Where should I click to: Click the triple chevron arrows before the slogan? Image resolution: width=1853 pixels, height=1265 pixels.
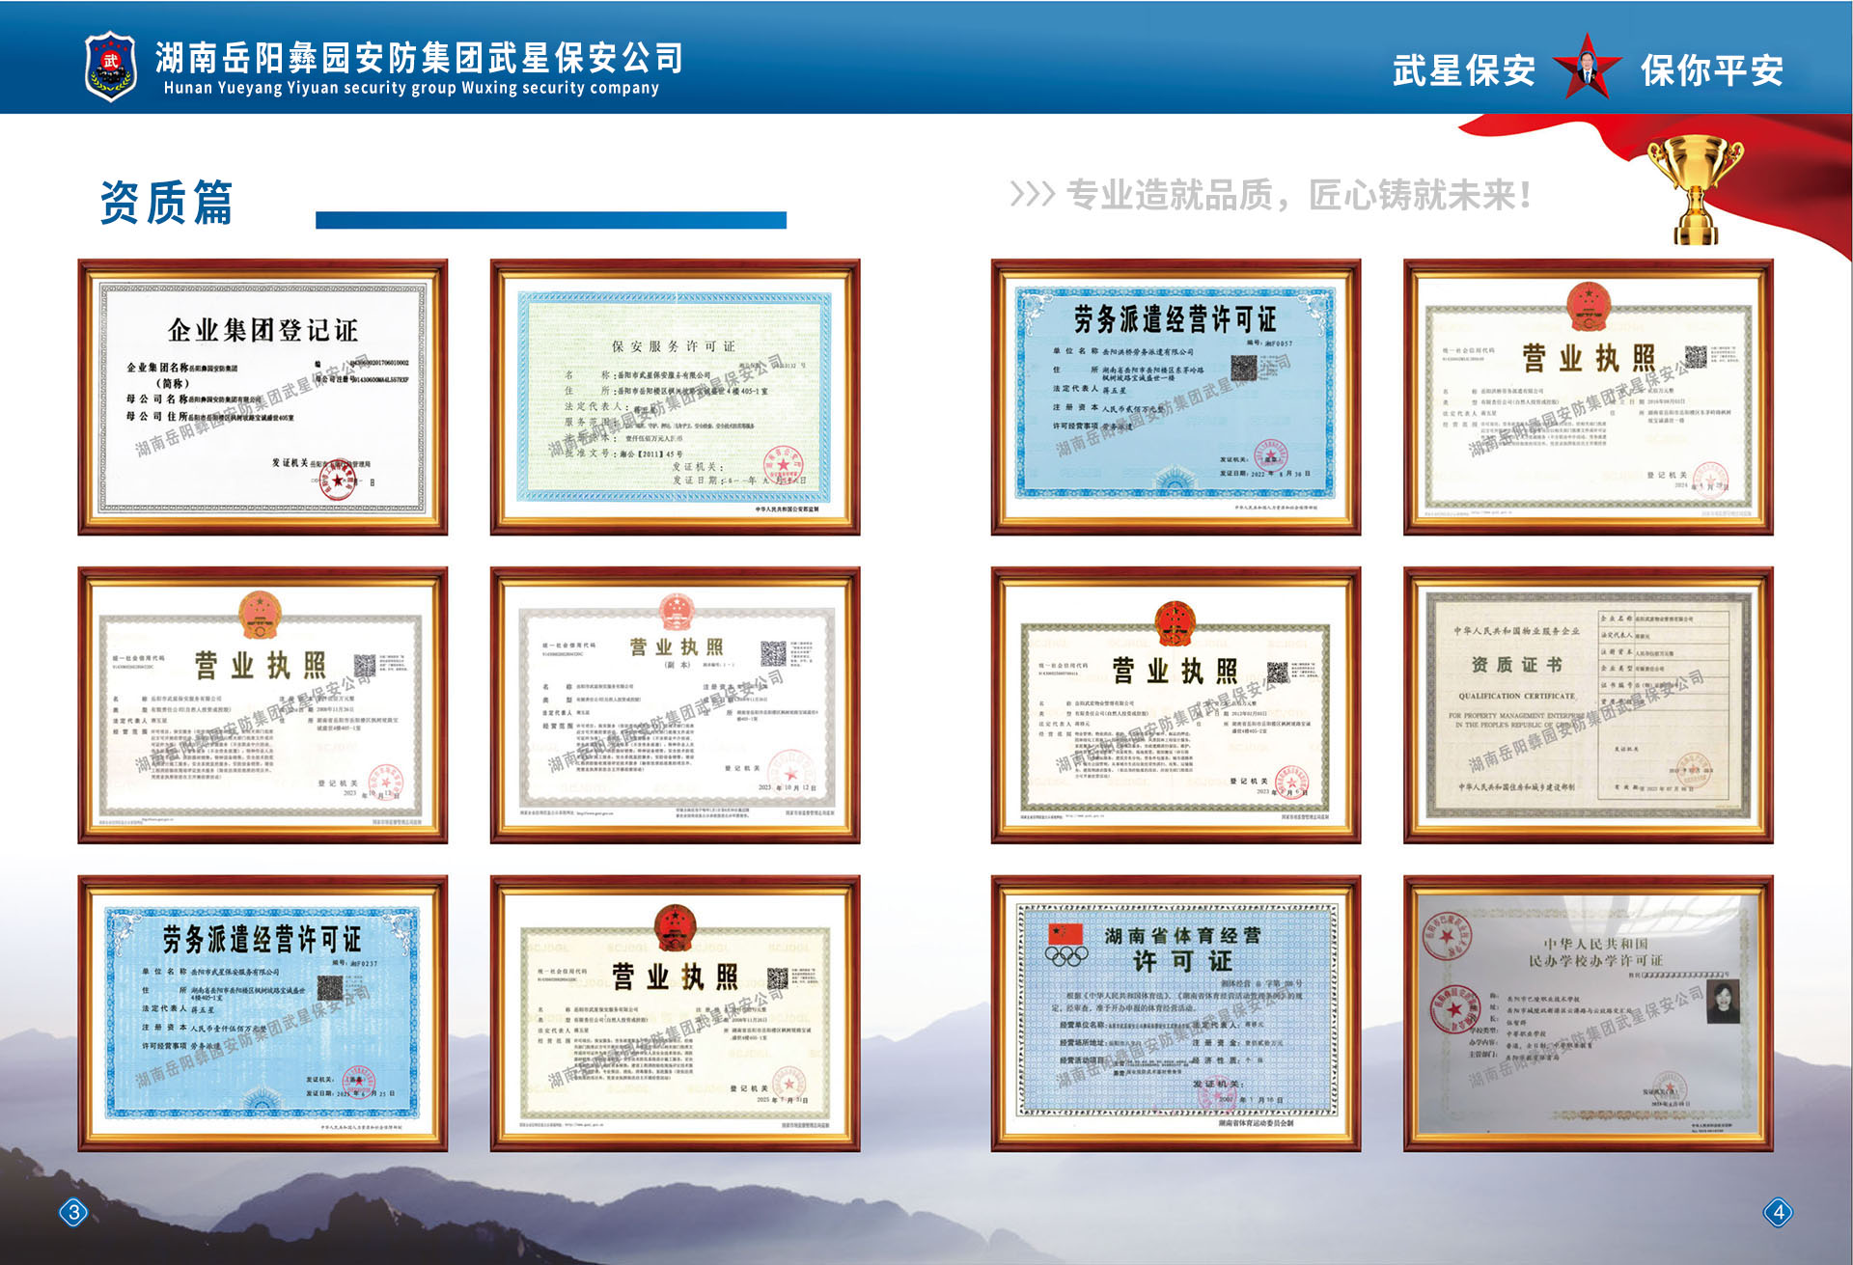(x=1032, y=195)
